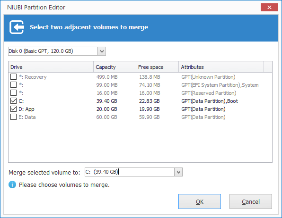Click the blue info icon

pyautogui.click(x=12, y=184)
